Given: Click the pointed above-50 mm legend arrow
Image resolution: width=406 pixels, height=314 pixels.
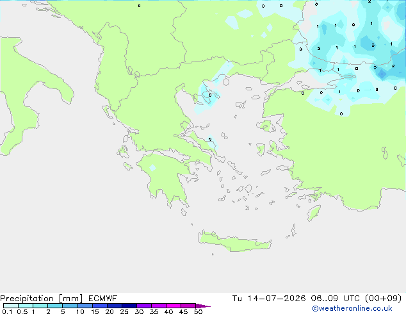Looking at the screenshot, I should [203, 306].
